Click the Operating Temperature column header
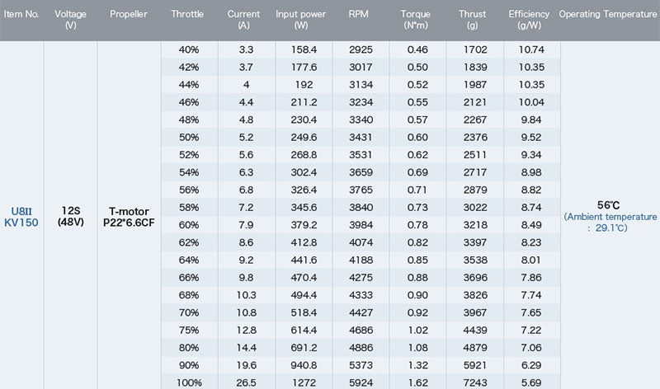Image resolution: width=660 pixels, height=389 pixels. coord(609,15)
